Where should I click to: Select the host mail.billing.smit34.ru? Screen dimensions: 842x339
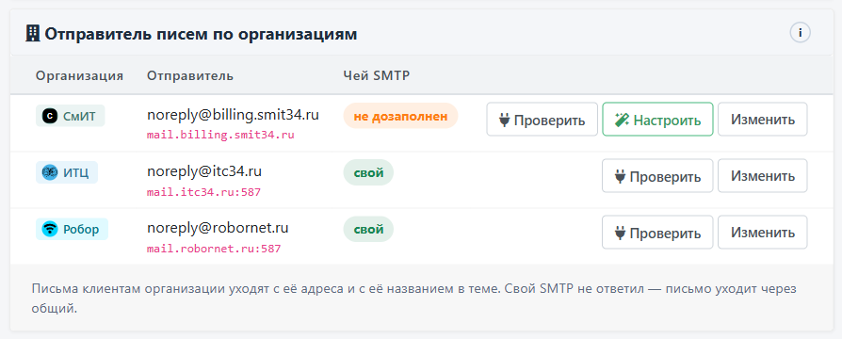click(220, 135)
